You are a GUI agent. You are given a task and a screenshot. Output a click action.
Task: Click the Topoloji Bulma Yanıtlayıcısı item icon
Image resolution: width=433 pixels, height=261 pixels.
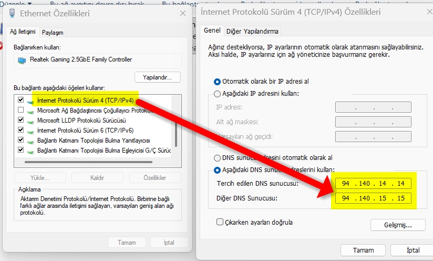(x=30, y=141)
